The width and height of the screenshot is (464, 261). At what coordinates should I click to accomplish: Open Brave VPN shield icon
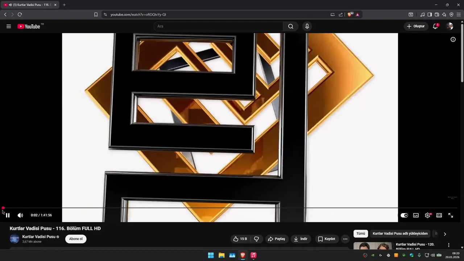(x=451, y=14)
